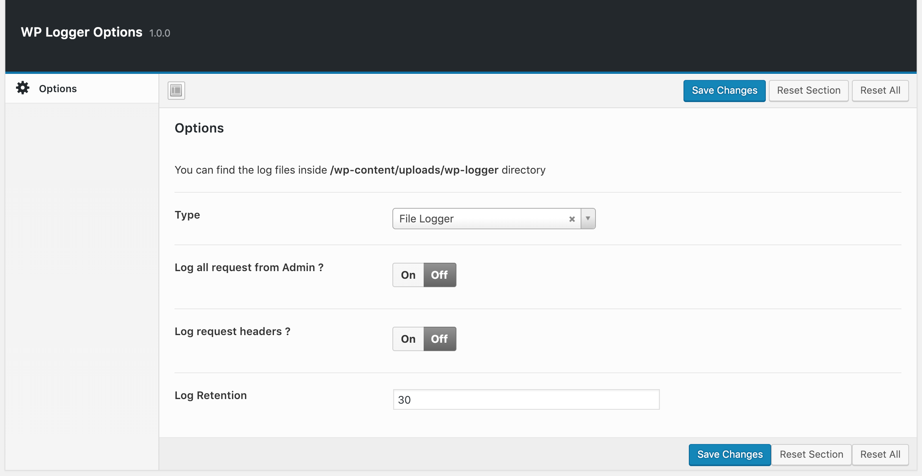The width and height of the screenshot is (922, 476).
Task: Click the expand-all-sections icon in the toolbar
Action: coord(176,91)
